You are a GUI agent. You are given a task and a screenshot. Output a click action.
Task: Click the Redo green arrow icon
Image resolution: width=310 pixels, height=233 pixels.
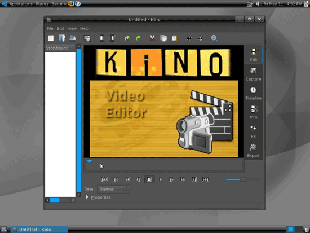138,38
